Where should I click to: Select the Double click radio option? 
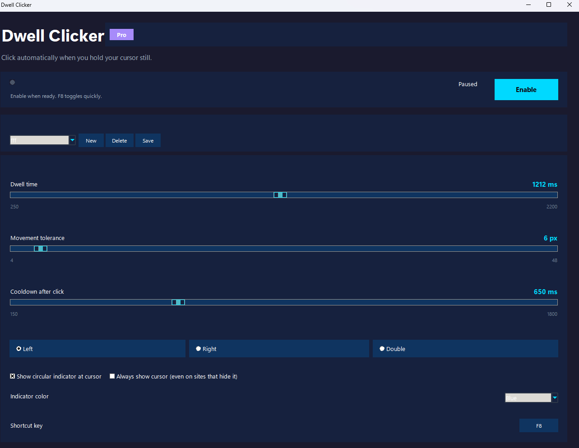(465, 349)
